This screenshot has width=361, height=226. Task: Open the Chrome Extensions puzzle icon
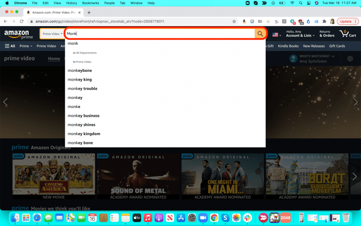coord(324,21)
